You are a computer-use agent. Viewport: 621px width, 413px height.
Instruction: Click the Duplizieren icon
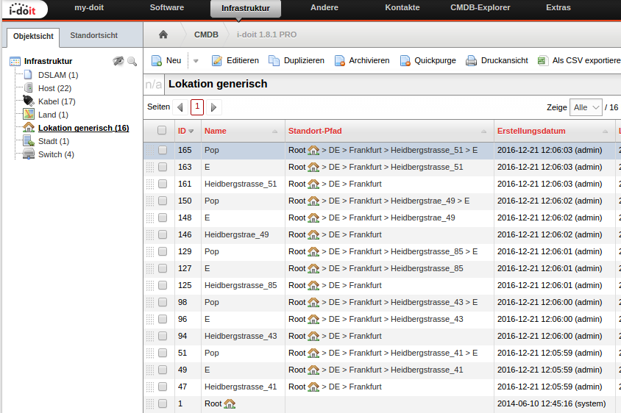(274, 60)
